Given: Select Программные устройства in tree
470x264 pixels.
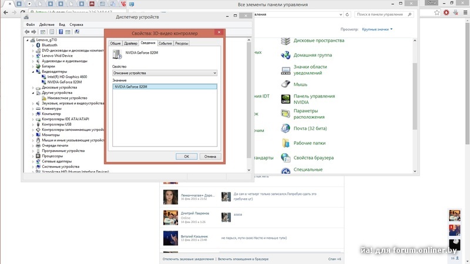Looking at the screenshot, I should 63,151.
